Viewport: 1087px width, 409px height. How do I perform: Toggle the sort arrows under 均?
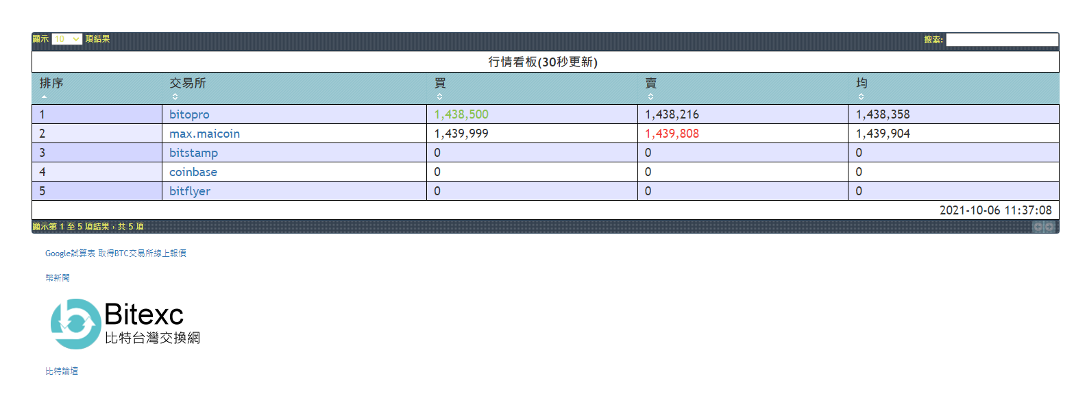pyautogui.click(x=861, y=97)
